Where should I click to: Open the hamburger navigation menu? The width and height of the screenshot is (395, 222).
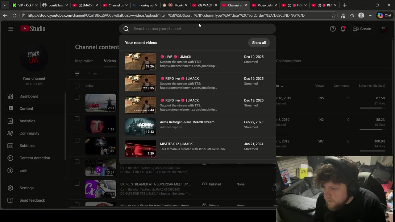pyautogui.click(x=10, y=29)
